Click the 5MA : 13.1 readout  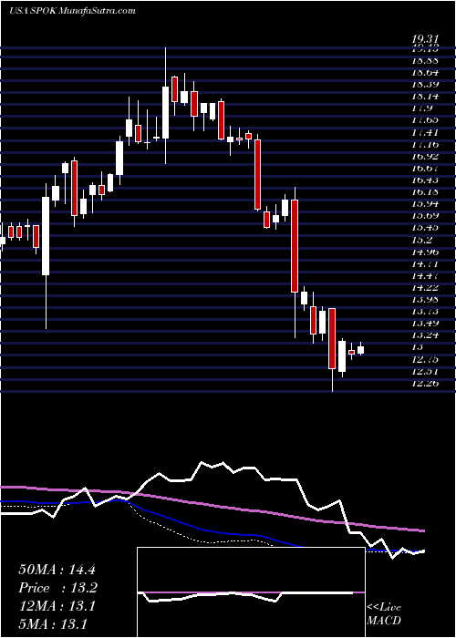(x=53, y=623)
